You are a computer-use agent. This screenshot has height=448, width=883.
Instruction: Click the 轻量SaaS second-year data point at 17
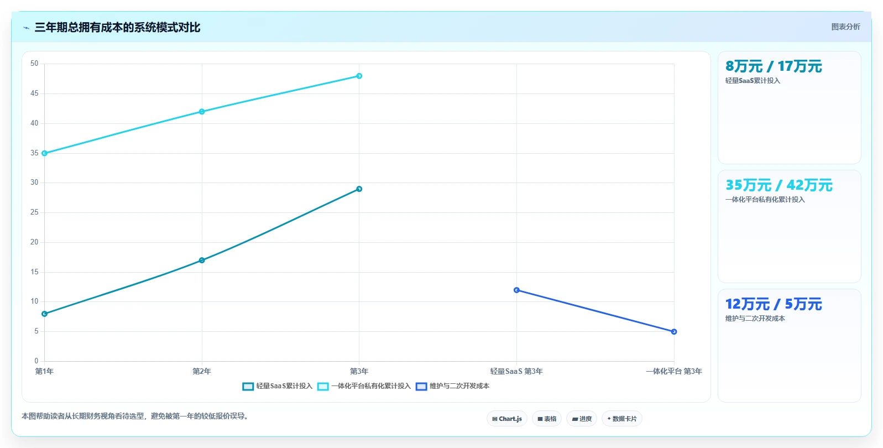coord(202,261)
